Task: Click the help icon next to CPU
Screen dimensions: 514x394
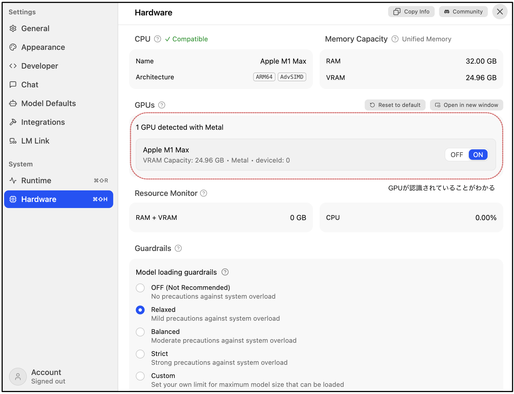Action: 157,39
